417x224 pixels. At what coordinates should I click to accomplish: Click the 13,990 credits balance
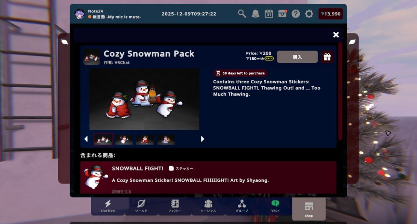click(x=330, y=14)
